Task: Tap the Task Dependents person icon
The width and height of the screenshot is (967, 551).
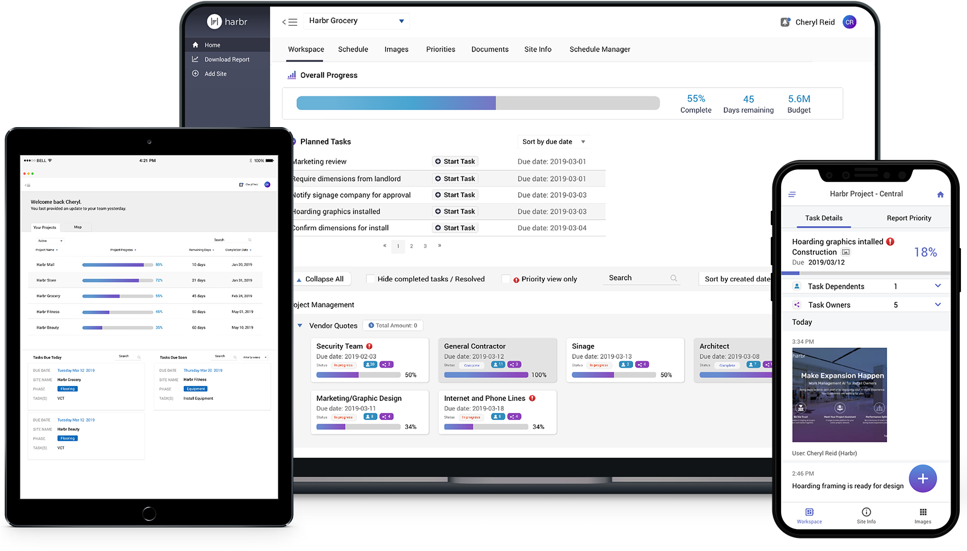Action: 797,286
